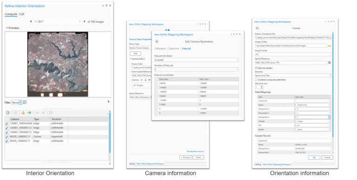The width and height of the screenshot is (357, 180).
Task: Click the Type column header
Action: click(x=42, y=119)
